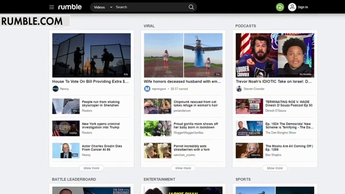Click the Dinesh D'Souza channel name
The height and width of the screenshot is (194, 345).
tap(276, 111)
